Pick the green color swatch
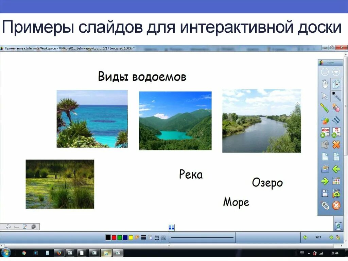This screenshot has height=261, width=348. point(120,238)
